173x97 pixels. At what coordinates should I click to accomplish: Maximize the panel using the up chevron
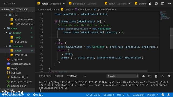pyautogui.click(x=163, y=76)
